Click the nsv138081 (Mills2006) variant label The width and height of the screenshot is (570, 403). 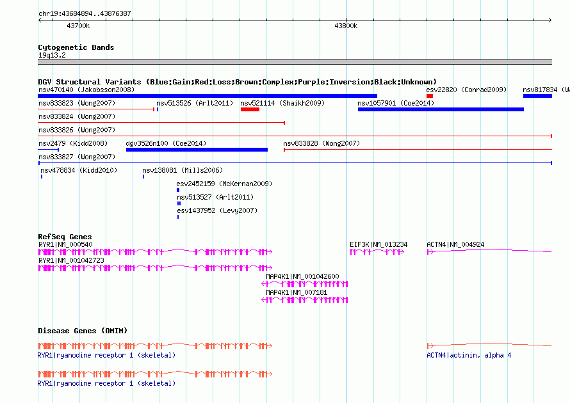[183, 170]
